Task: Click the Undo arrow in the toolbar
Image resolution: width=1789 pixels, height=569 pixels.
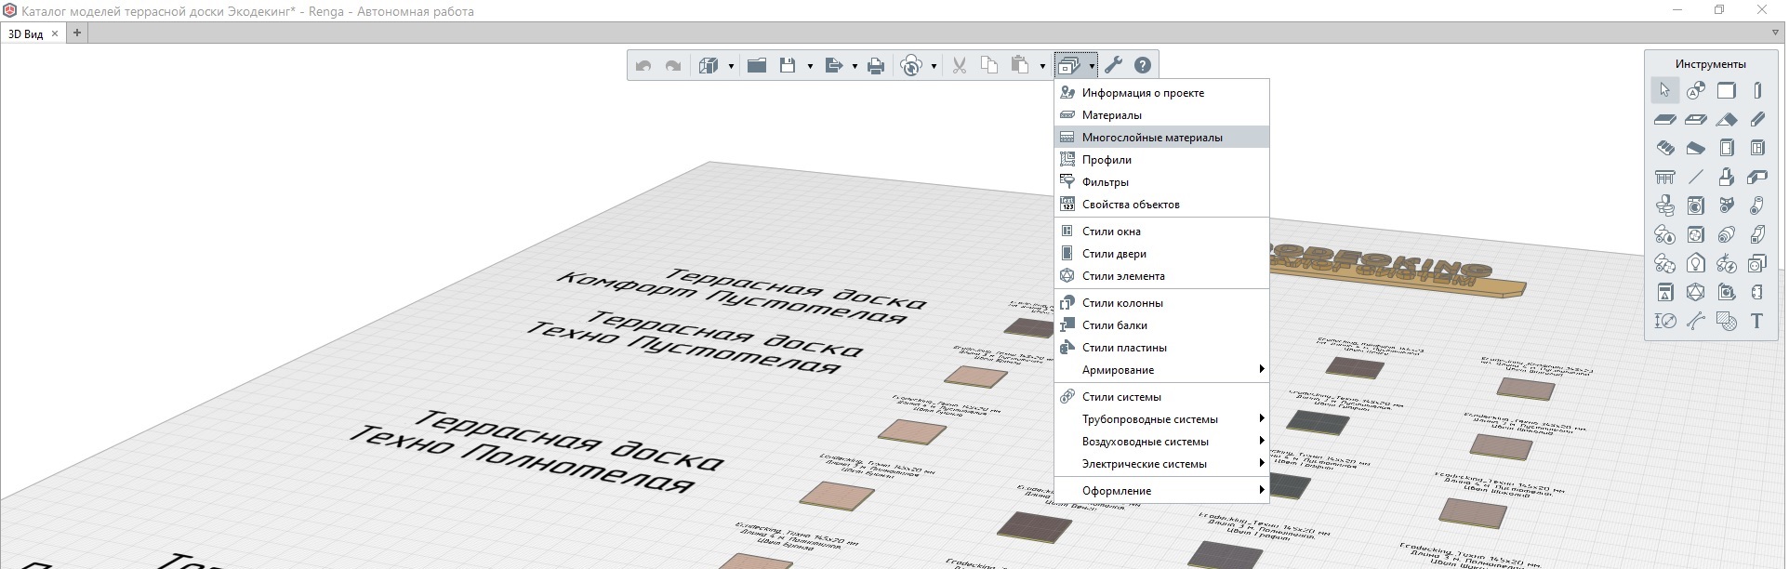Action: pos(643,65)
